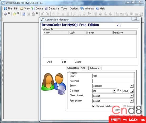Image resolution: width=146 pixels, height=123 pixels.
Task: Click Connection Manager dialog title icon
Action: point(42,20)
